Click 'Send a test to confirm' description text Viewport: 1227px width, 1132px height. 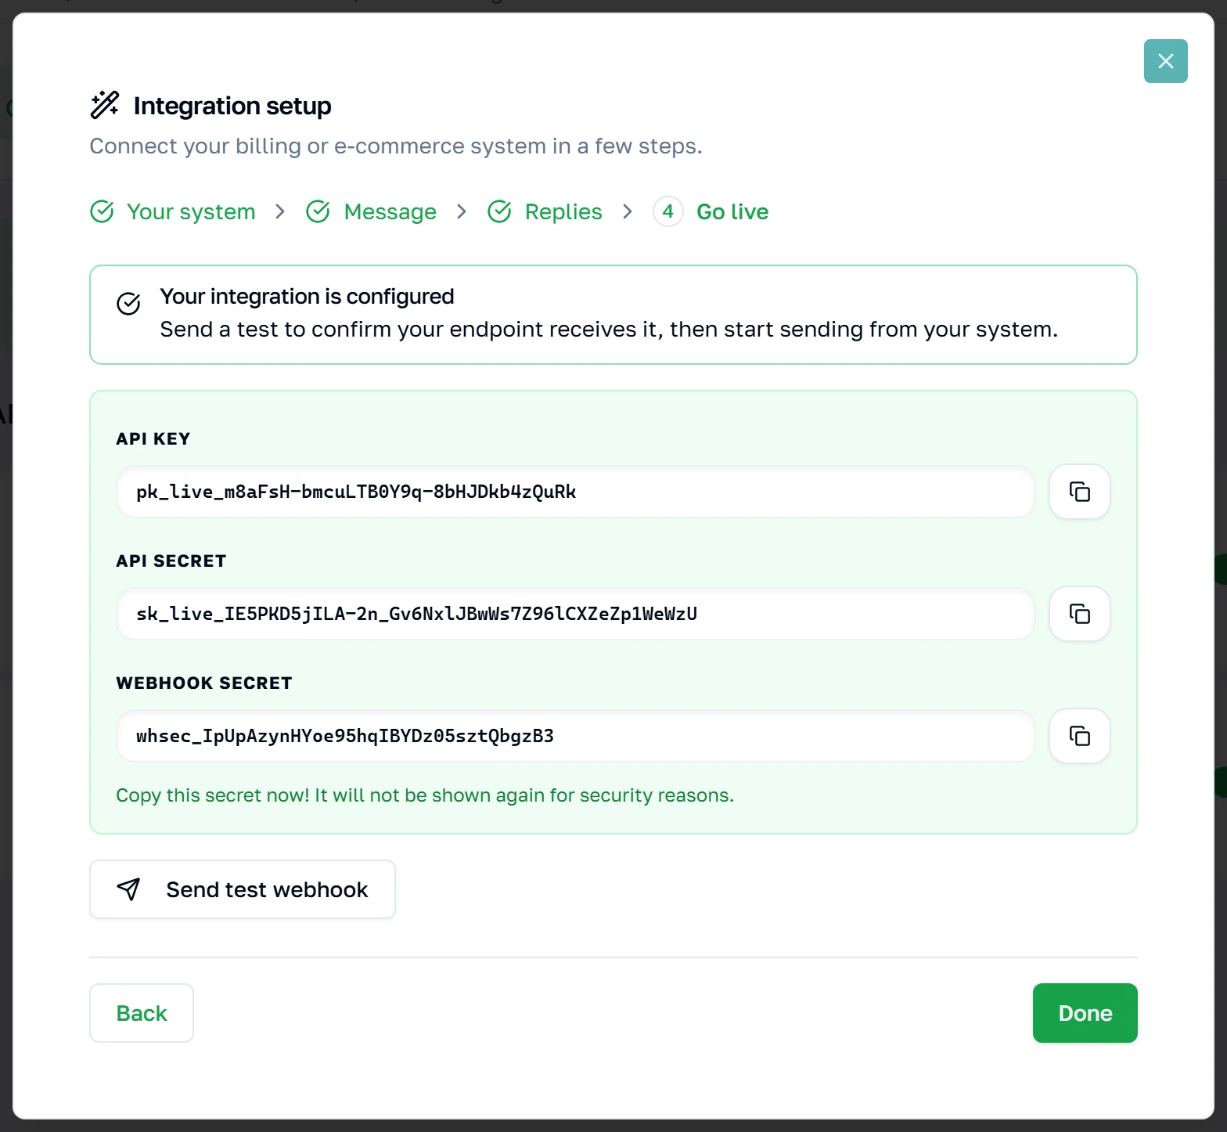pos(609,330)
